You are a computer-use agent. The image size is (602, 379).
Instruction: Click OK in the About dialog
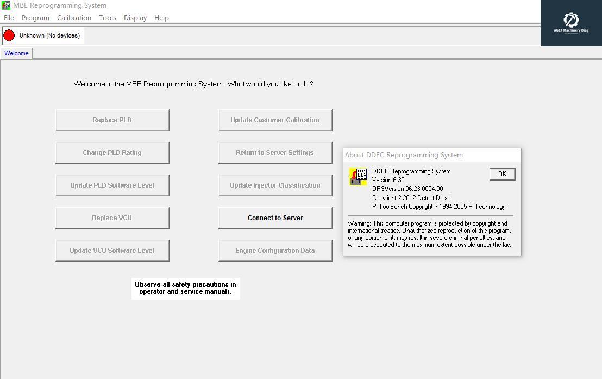(501, 173)
